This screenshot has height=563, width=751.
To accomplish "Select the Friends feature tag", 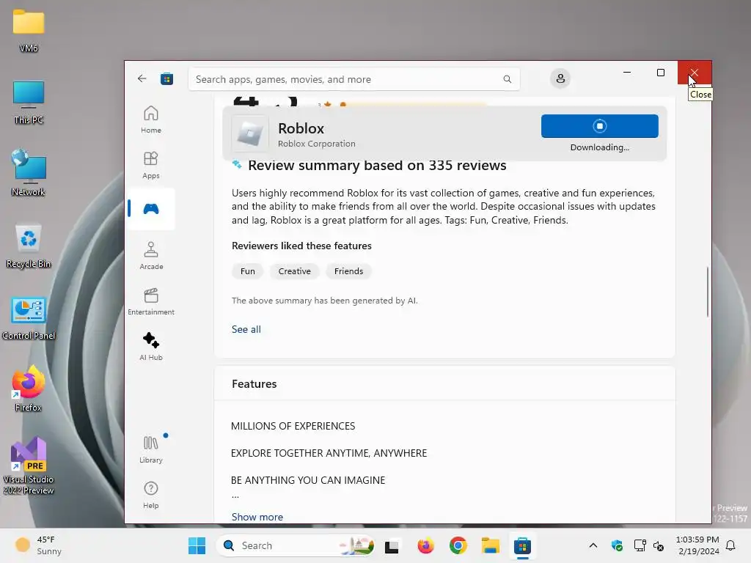I will tap(348, 271).
